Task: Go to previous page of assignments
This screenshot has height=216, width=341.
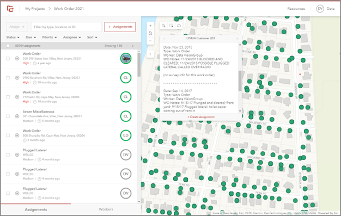Action: tap(127, 46)
